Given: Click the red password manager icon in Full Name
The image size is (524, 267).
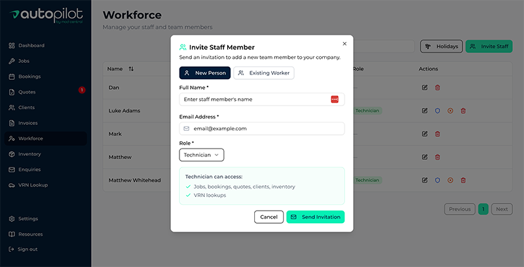Looking at the screenshot, I should (335, 99).
